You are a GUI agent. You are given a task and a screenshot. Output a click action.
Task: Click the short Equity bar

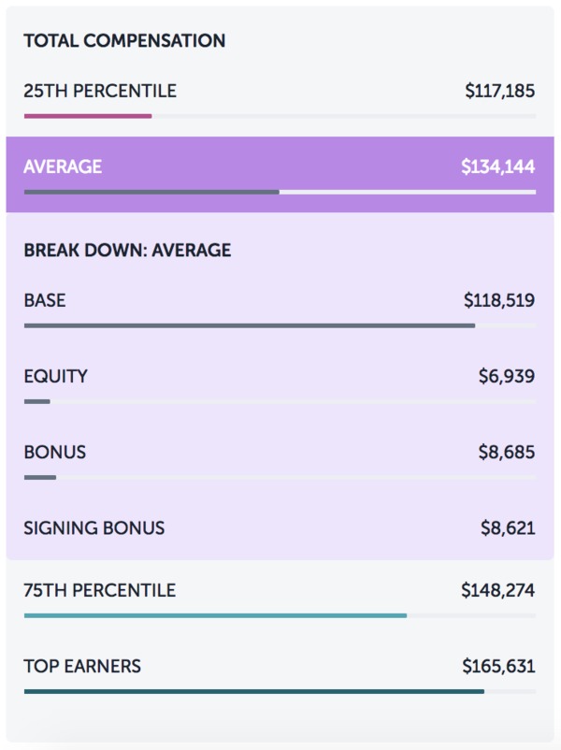coord(37,402)
